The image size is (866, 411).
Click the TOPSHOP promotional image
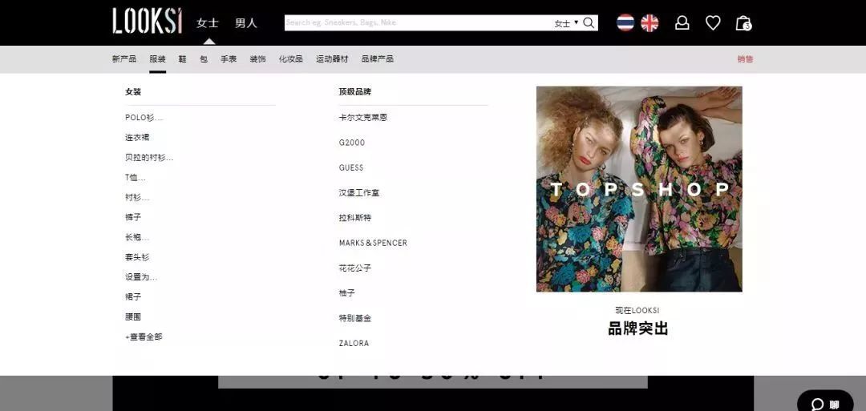pos(639,188)
